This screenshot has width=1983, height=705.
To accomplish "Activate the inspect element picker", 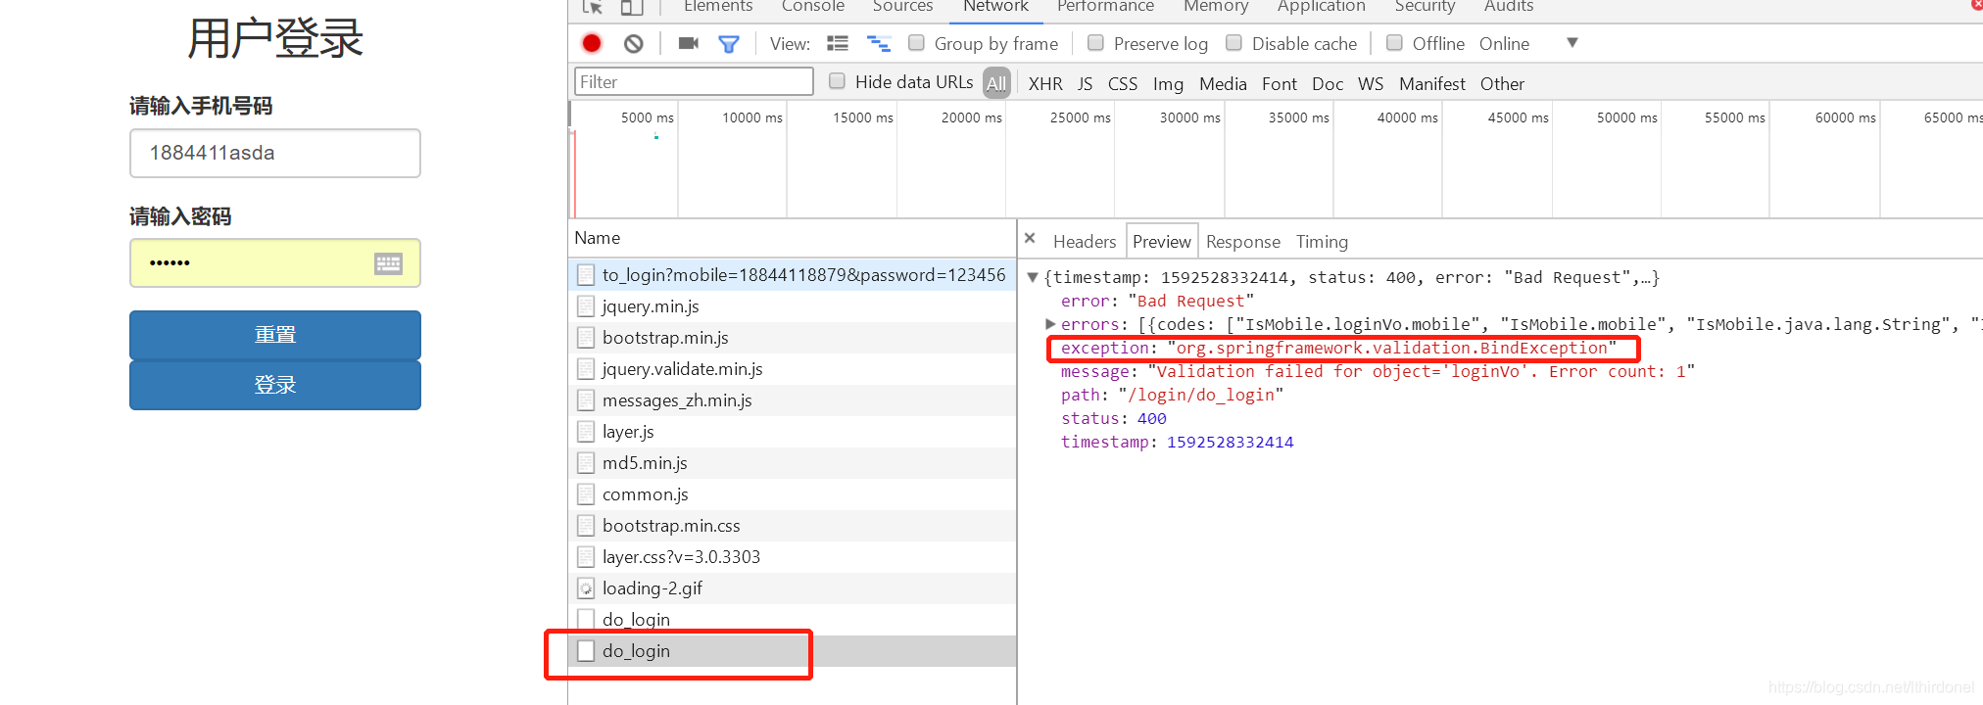I will (592, 7).
